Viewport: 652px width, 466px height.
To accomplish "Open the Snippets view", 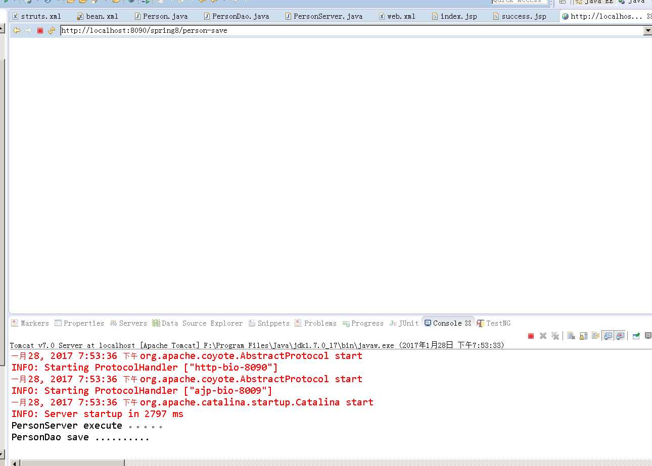I will point(269,323).
